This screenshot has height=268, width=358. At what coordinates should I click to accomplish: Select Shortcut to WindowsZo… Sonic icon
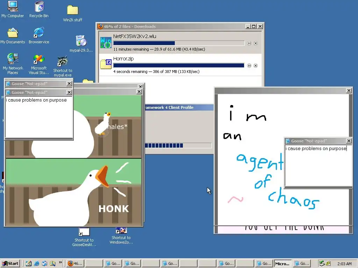pyautogui.click(x=121, y=236)
